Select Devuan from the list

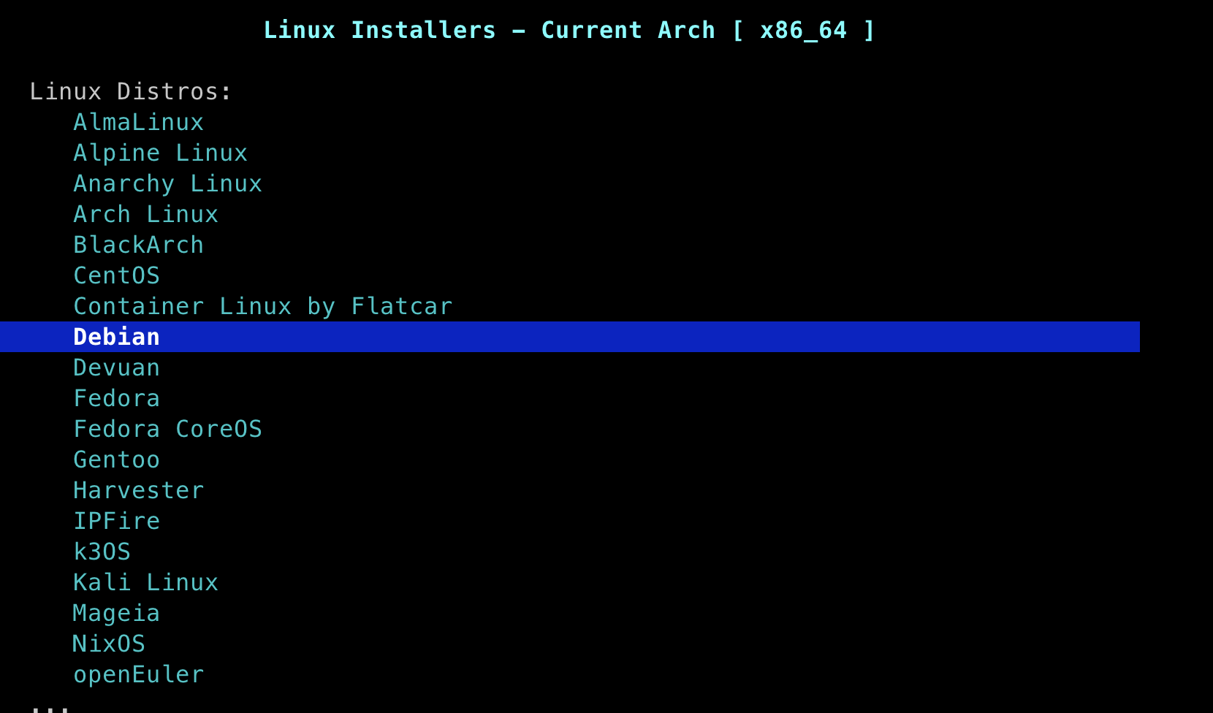click(x=116, y=367)
